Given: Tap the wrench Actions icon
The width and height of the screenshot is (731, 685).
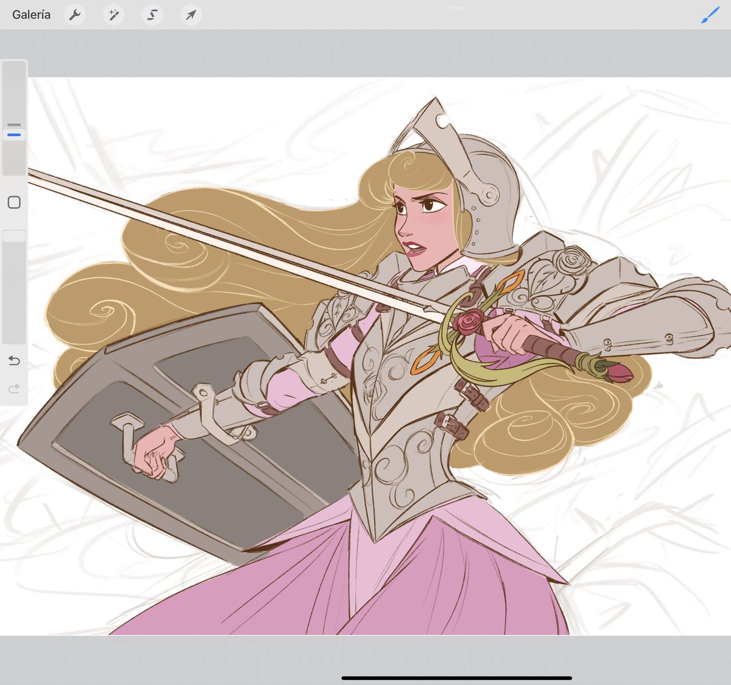Looking at the screenshot, I should (74, 15).
